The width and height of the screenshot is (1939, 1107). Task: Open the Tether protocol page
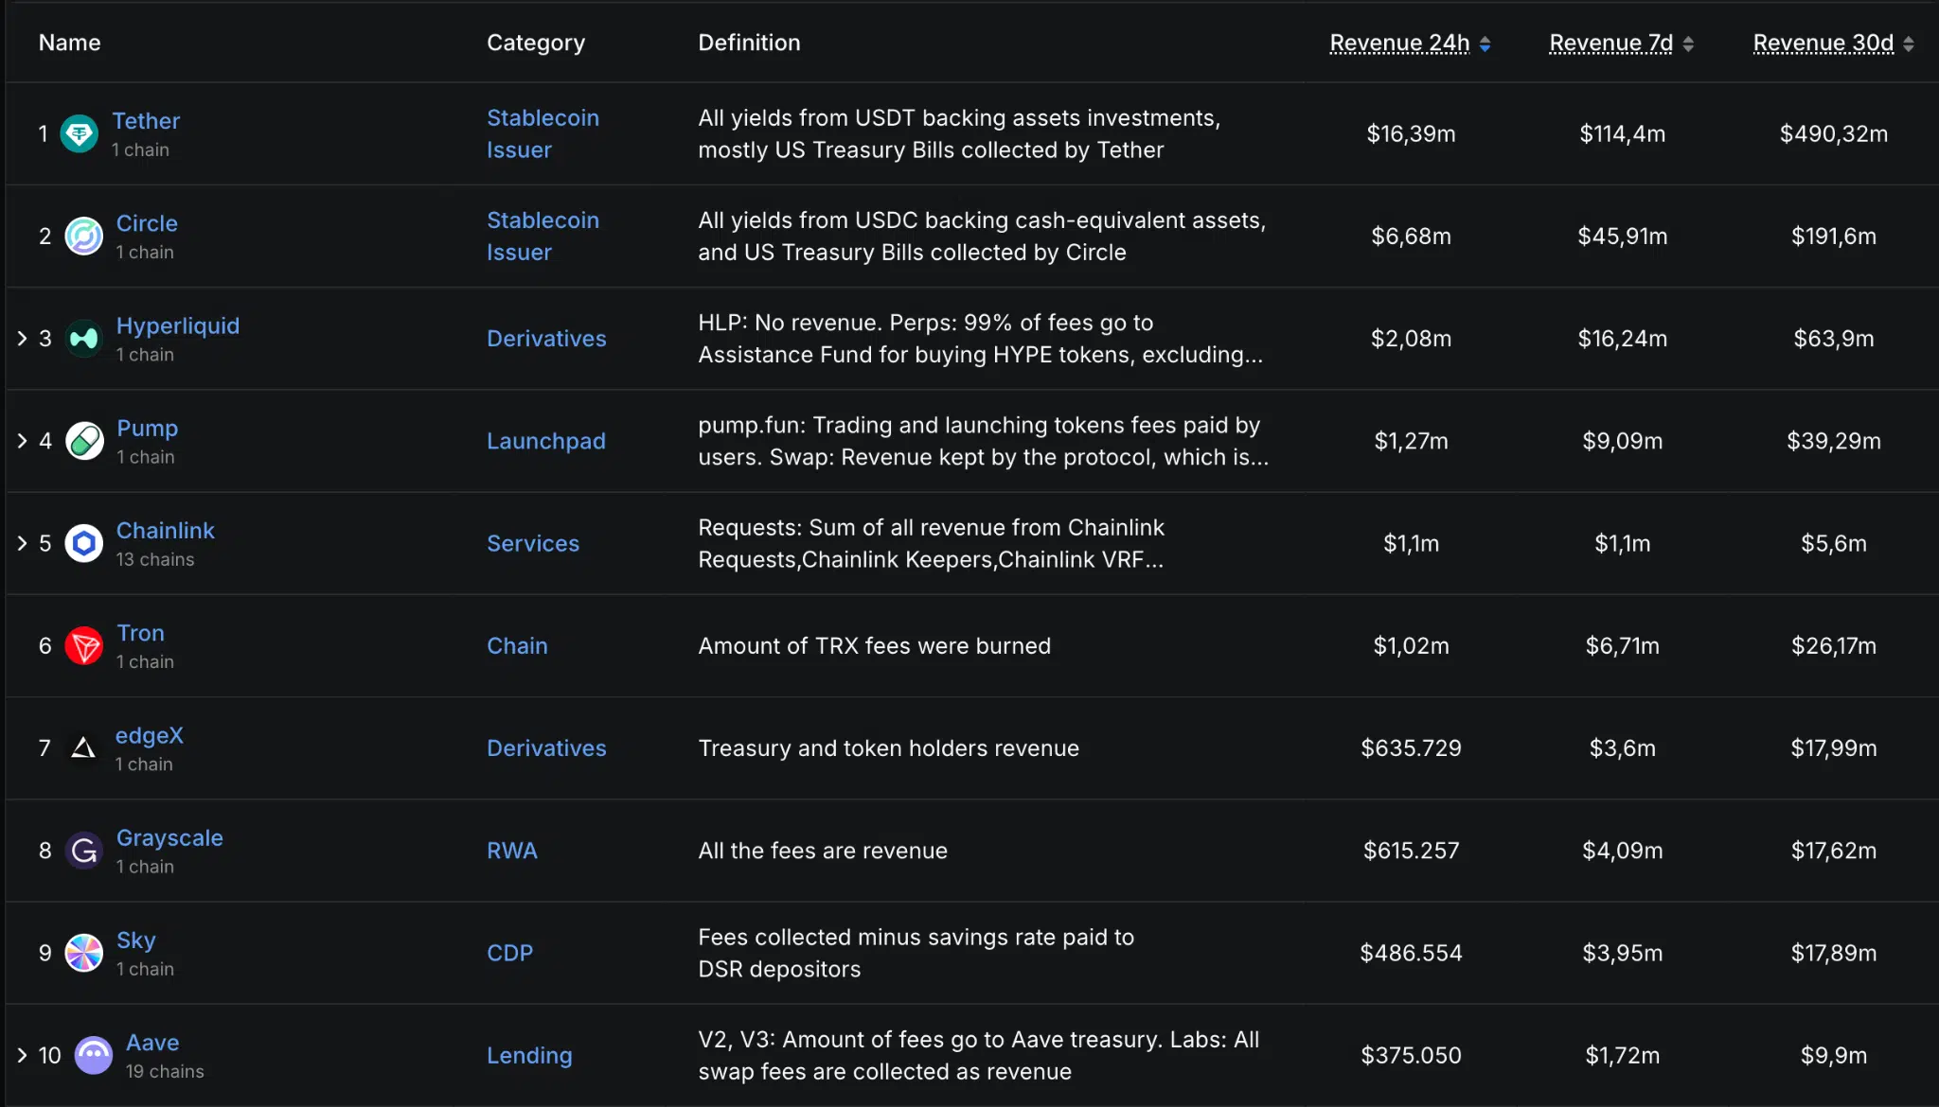tap(147, 120)
